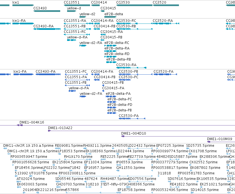Select the CG13551-PC protein label
235x194 pixels.
click(76, 72)
